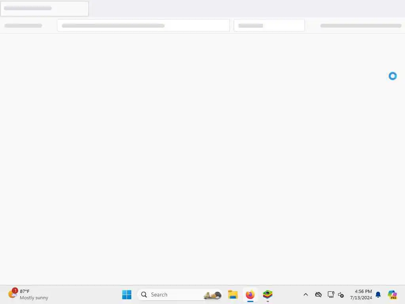
Task: Click the search highlight image in Search box
Action: [212, 294]
